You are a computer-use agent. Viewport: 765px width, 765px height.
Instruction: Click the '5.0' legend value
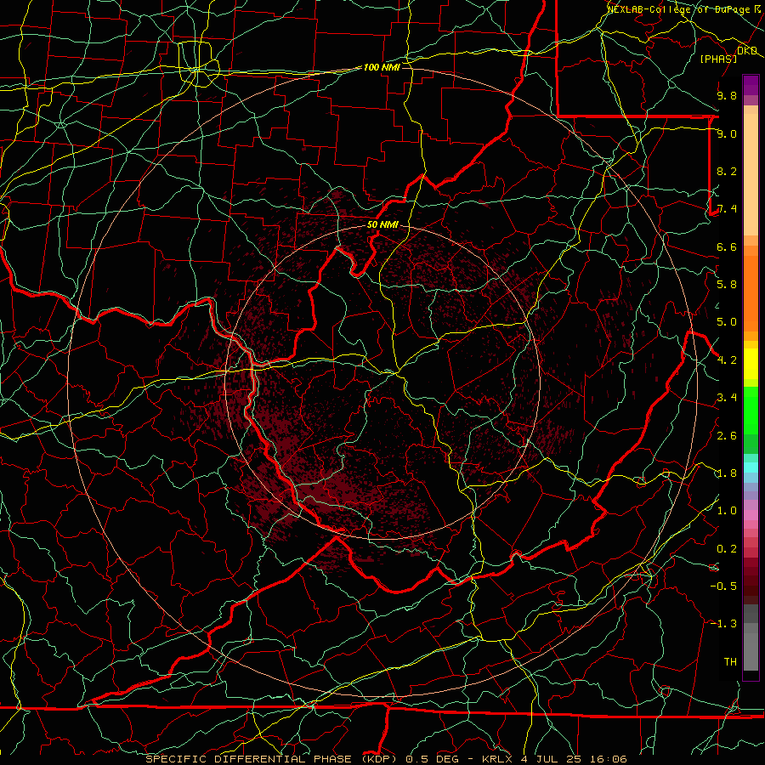727,322
